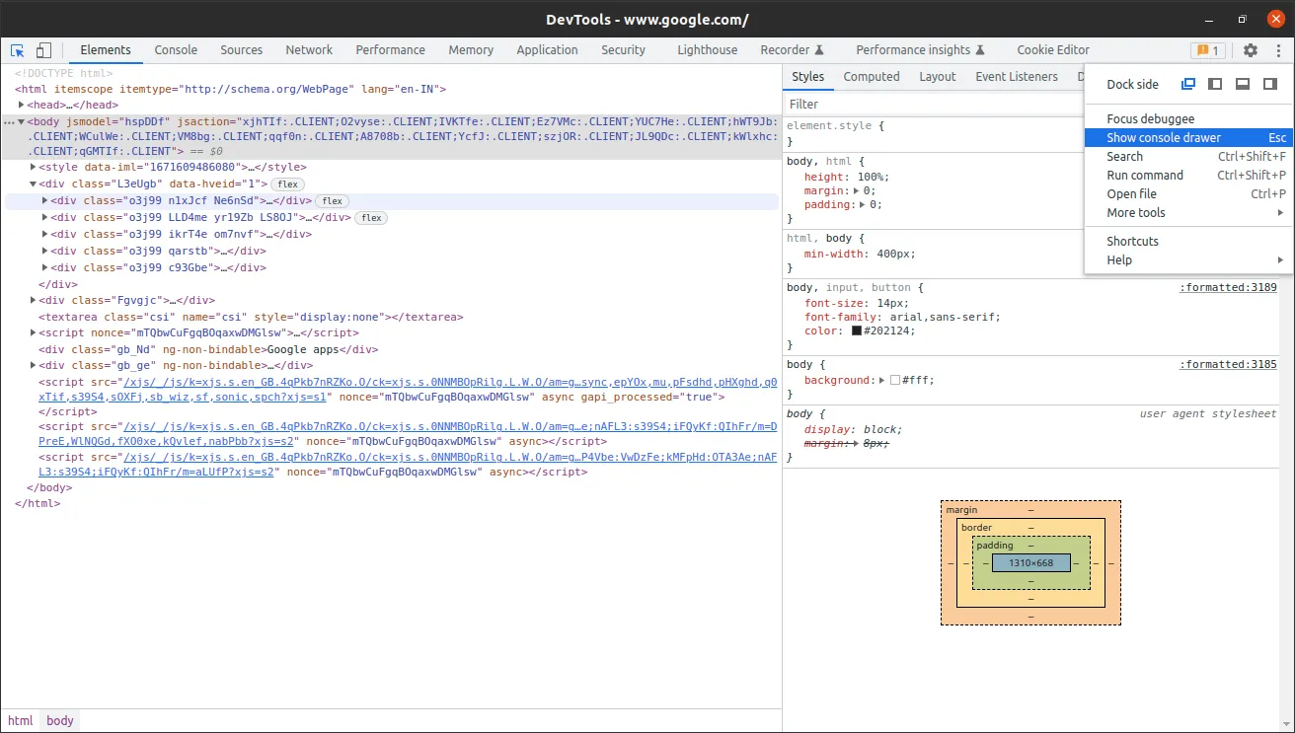Open the #fff background color swatch
The image size is (1295, 733).
[x=895, y=381]
